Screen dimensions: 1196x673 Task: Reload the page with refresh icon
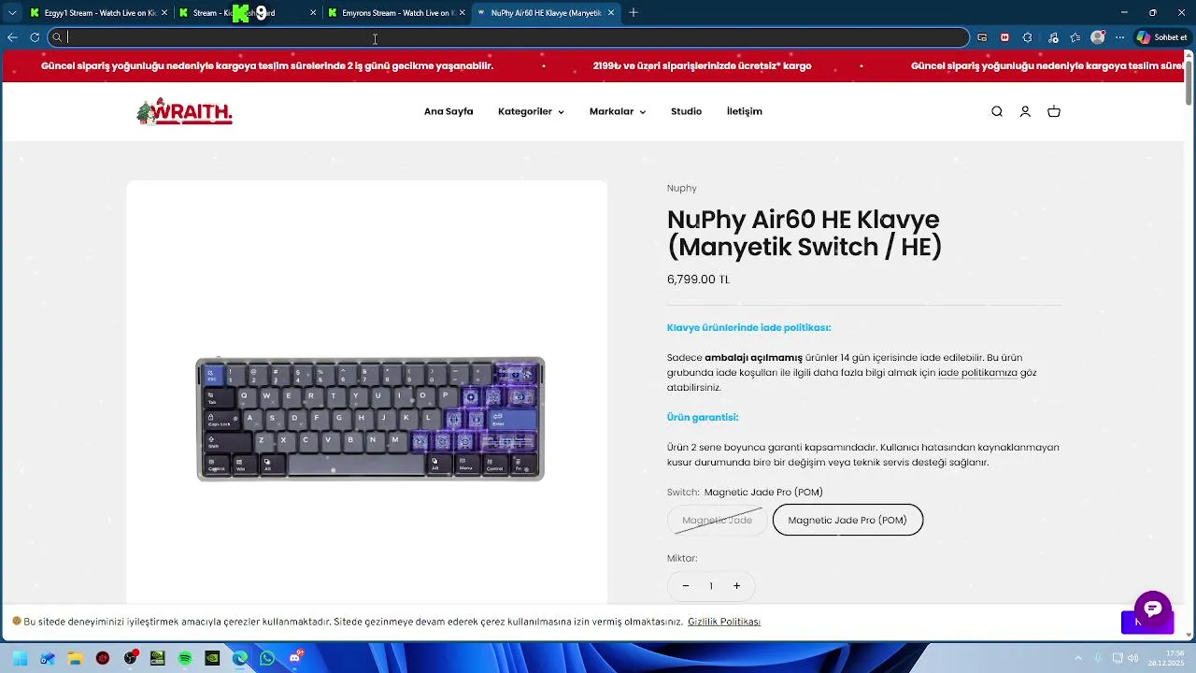tap(35, 37)
